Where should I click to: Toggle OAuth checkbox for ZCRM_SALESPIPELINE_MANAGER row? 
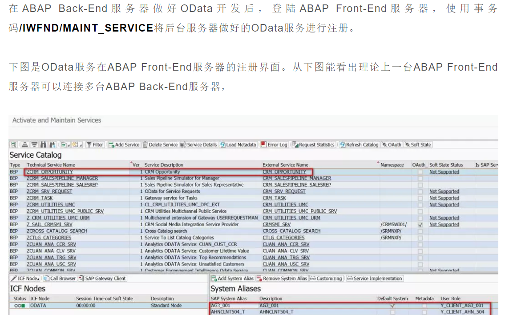[x=420, y=179]
